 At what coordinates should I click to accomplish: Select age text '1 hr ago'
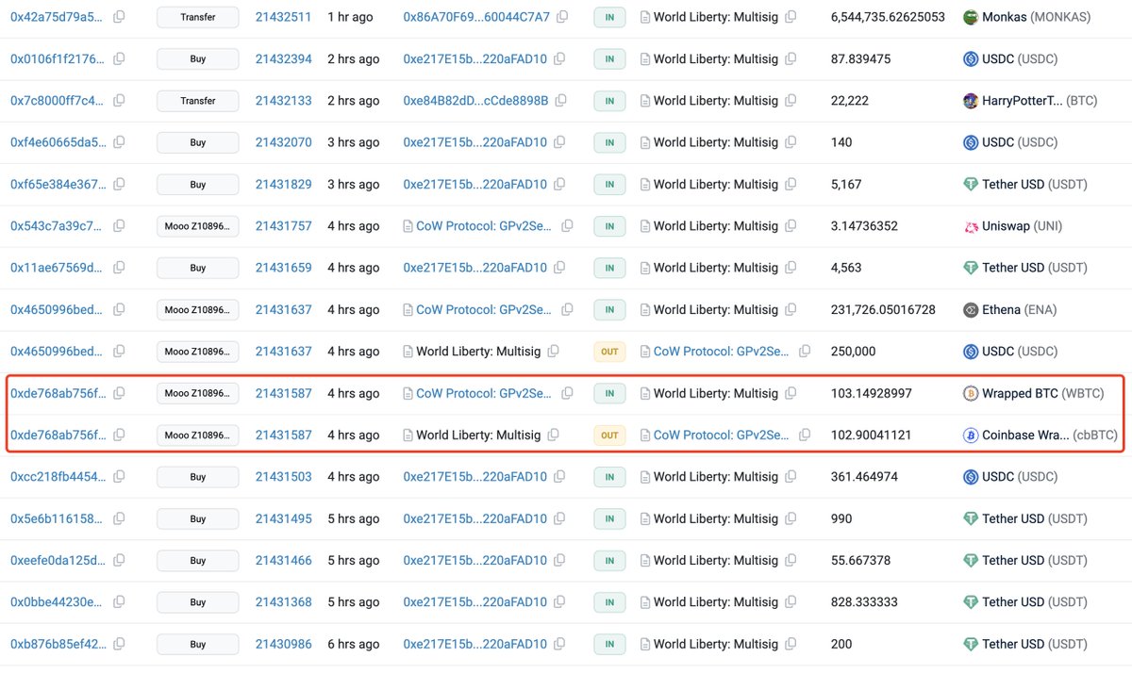pyautogui.click(x=350, y=17)
